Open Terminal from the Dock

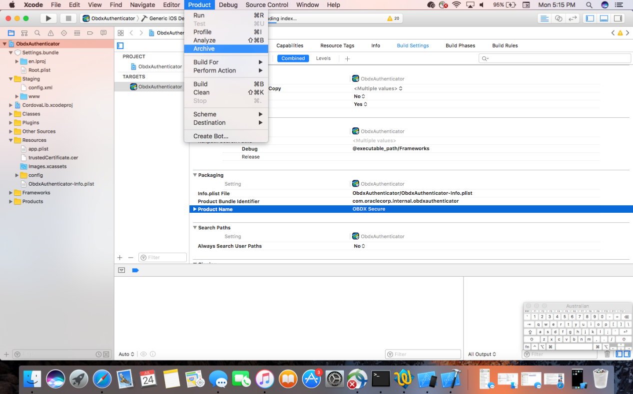(381, 379)
